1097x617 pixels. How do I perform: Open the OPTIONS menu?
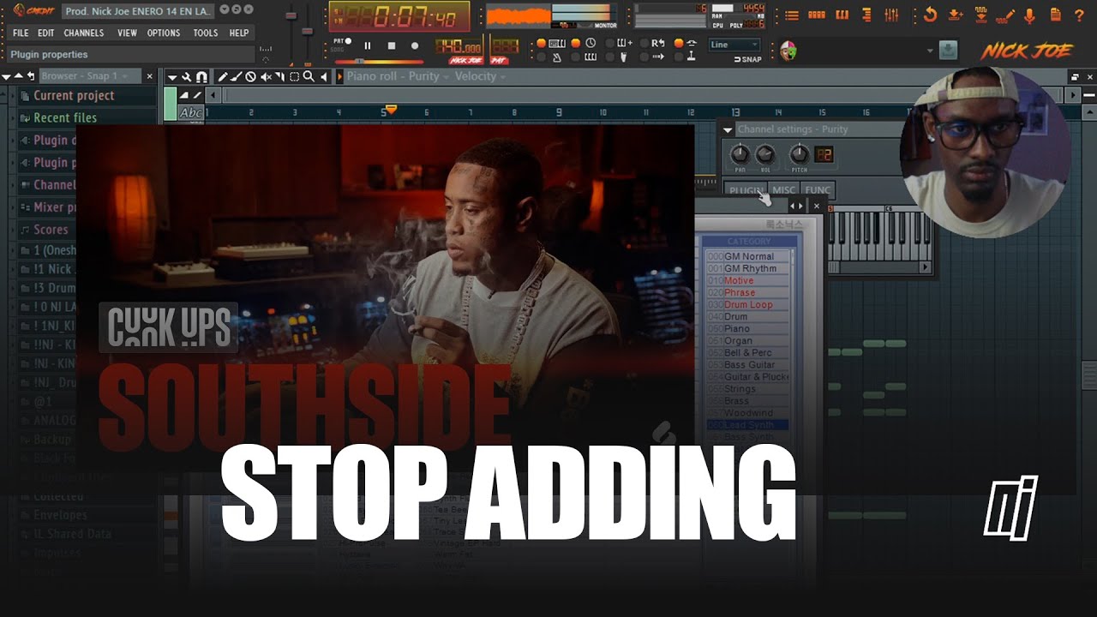coord(164,33)
